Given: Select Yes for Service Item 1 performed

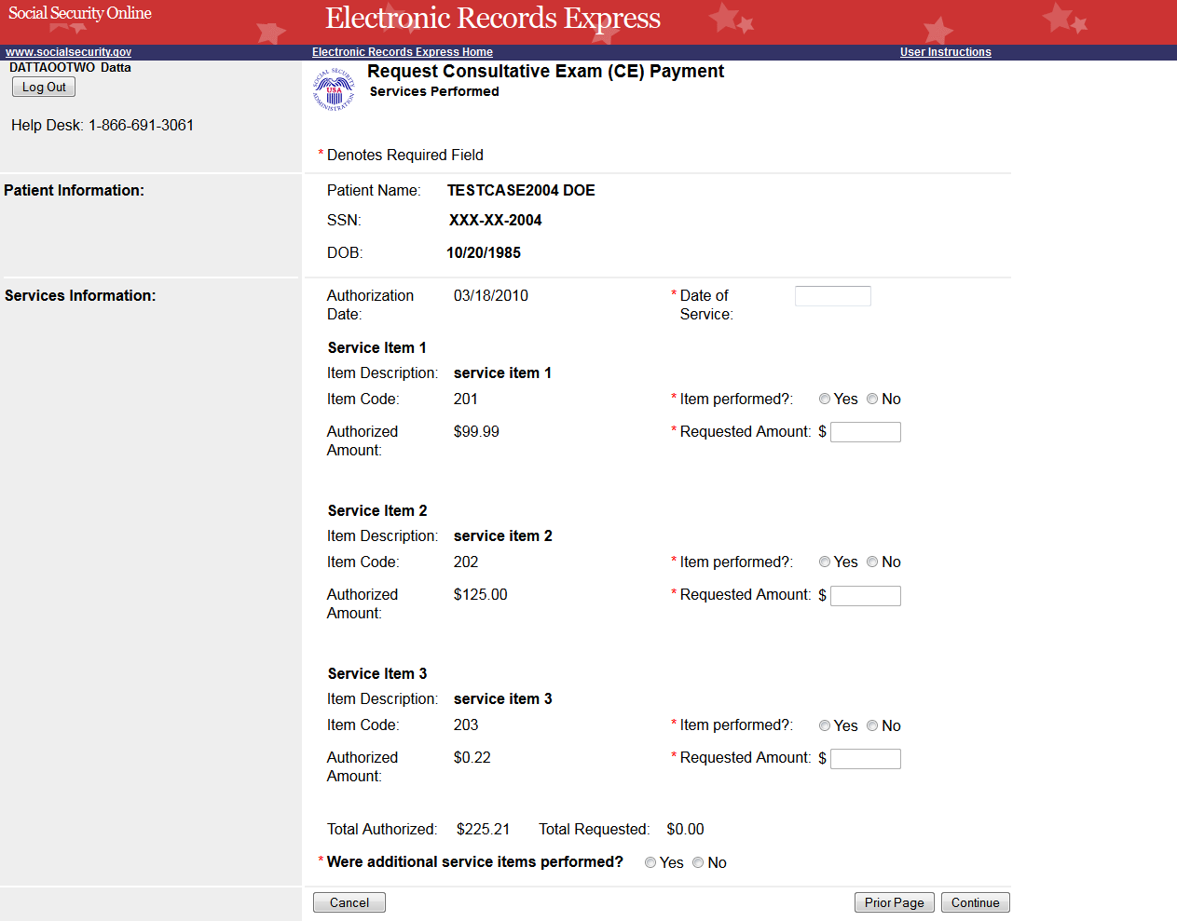Looking at the screenshot, I should coord(825,400).
